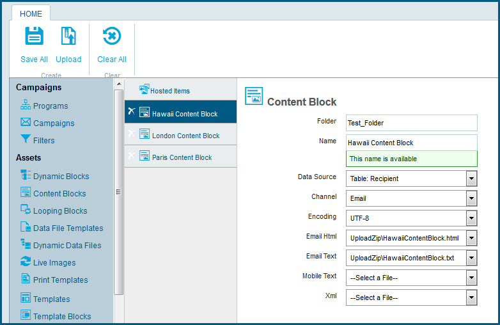Remove the Paris Content Block item
This screenshot has height=325, width=500.
[131, 156]
